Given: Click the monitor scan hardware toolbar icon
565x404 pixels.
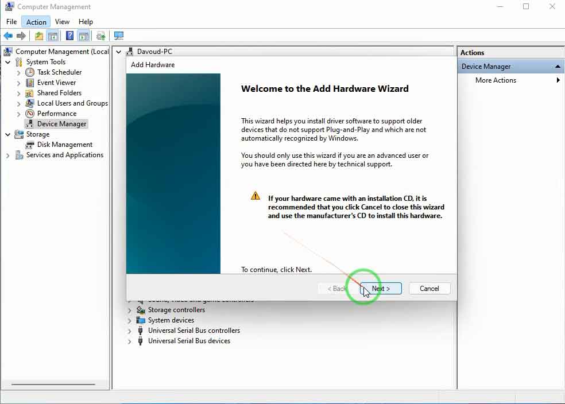Looking at the screenshot, I should (x=119, y=36).
